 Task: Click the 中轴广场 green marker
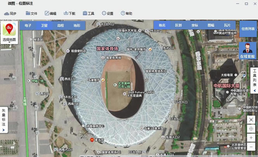click(28, 81)
